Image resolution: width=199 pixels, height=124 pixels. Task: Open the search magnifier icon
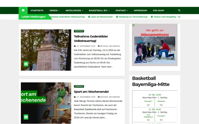click(x=179, y=10)
